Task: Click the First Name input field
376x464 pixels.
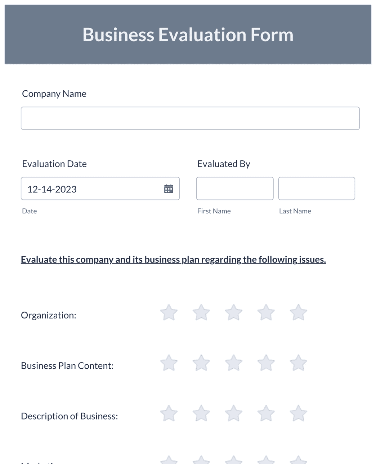Action: click(234, 188)
